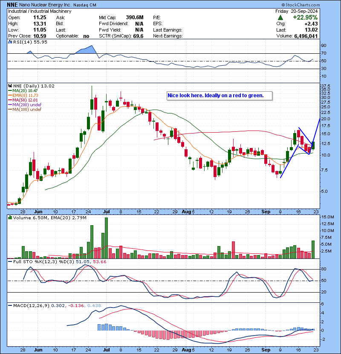The height and width of the screenshot is (354, 341).
Task: Click the Aug label on the price chart date axis
Action: (186, 212)
